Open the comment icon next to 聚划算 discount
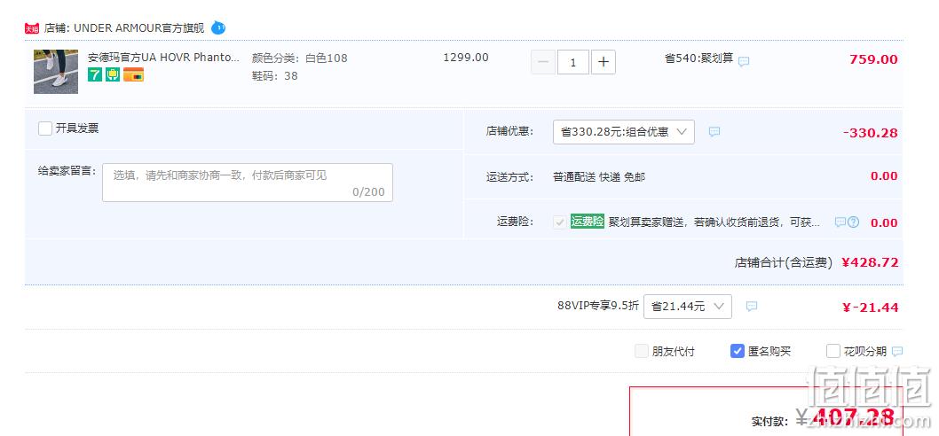 coord(744,61)
